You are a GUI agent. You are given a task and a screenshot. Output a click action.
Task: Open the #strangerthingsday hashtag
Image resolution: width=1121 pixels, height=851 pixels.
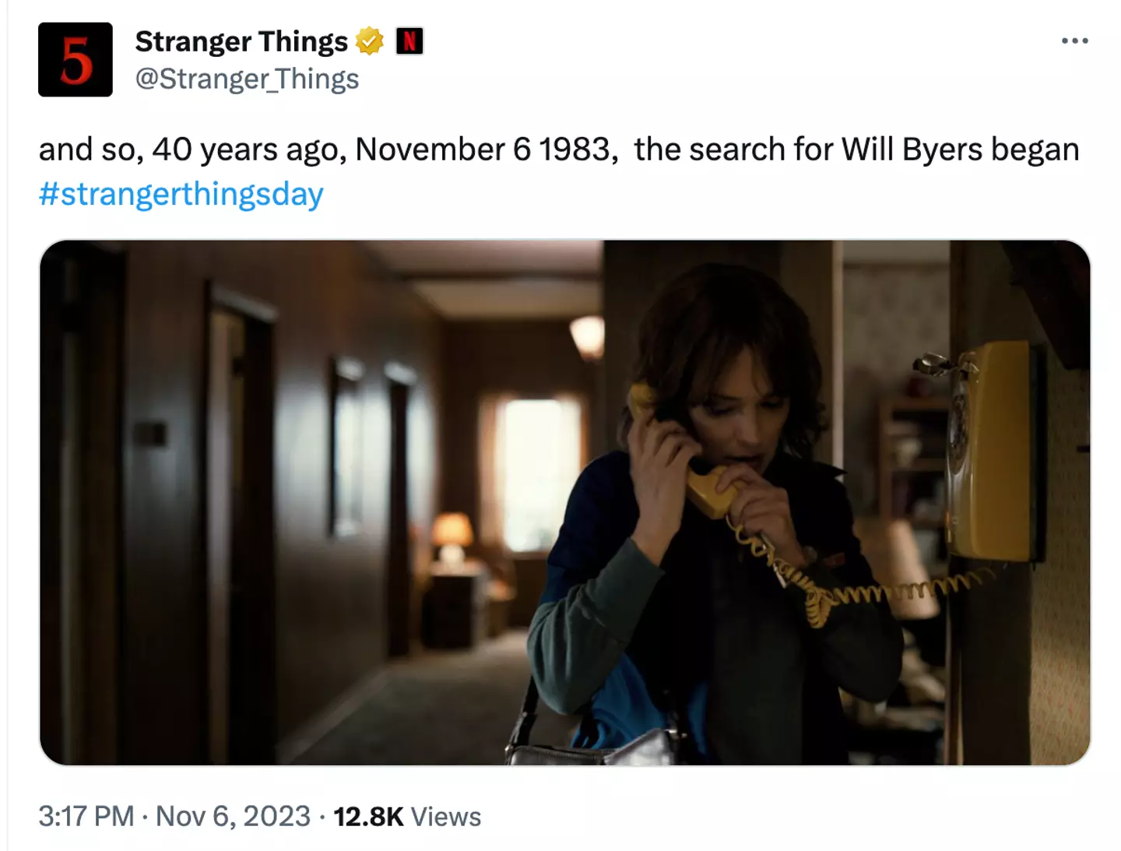pos(181,196)
